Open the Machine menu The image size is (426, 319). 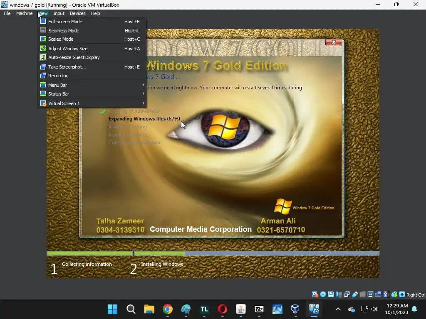(24, 13)
